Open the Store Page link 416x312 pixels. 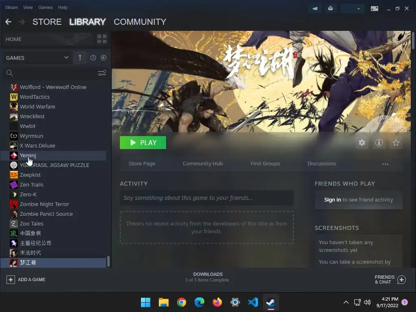tap(142, 164)
